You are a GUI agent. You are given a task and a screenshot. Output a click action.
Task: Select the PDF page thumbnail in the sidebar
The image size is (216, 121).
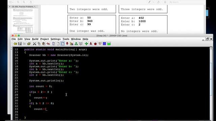pos(23,21)
